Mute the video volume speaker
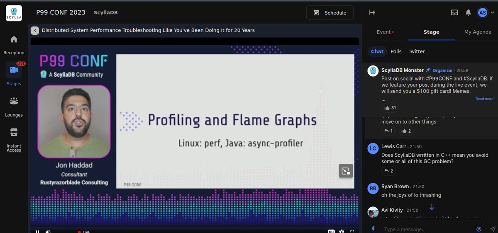 48,231
